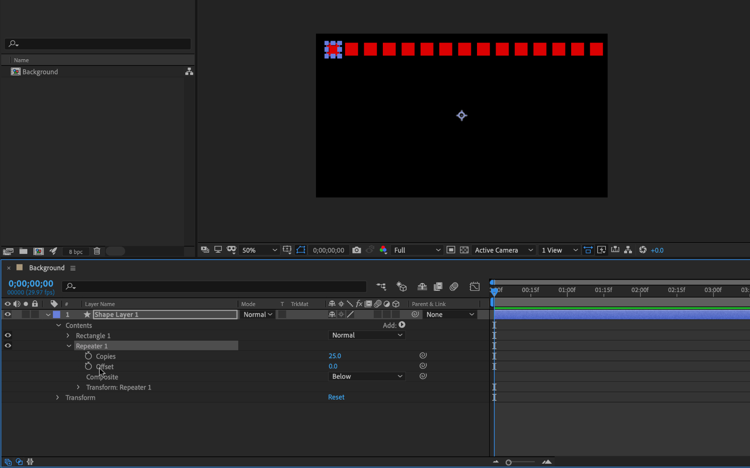Take a snapshot with the camera icon
The height and width of the screenshot is (468, 750).
point(357,250)
